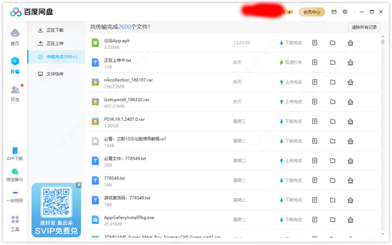
Task: Clear record of 论坛App.apk
Action: coord(350,42)
